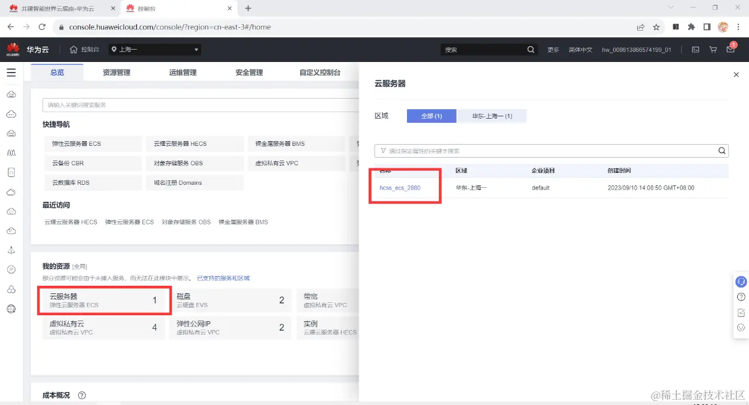The height and width of the screenshot is (405, 749).
Task: Open the hcss_ecs_2880 server link
Action: click(400, 188)
